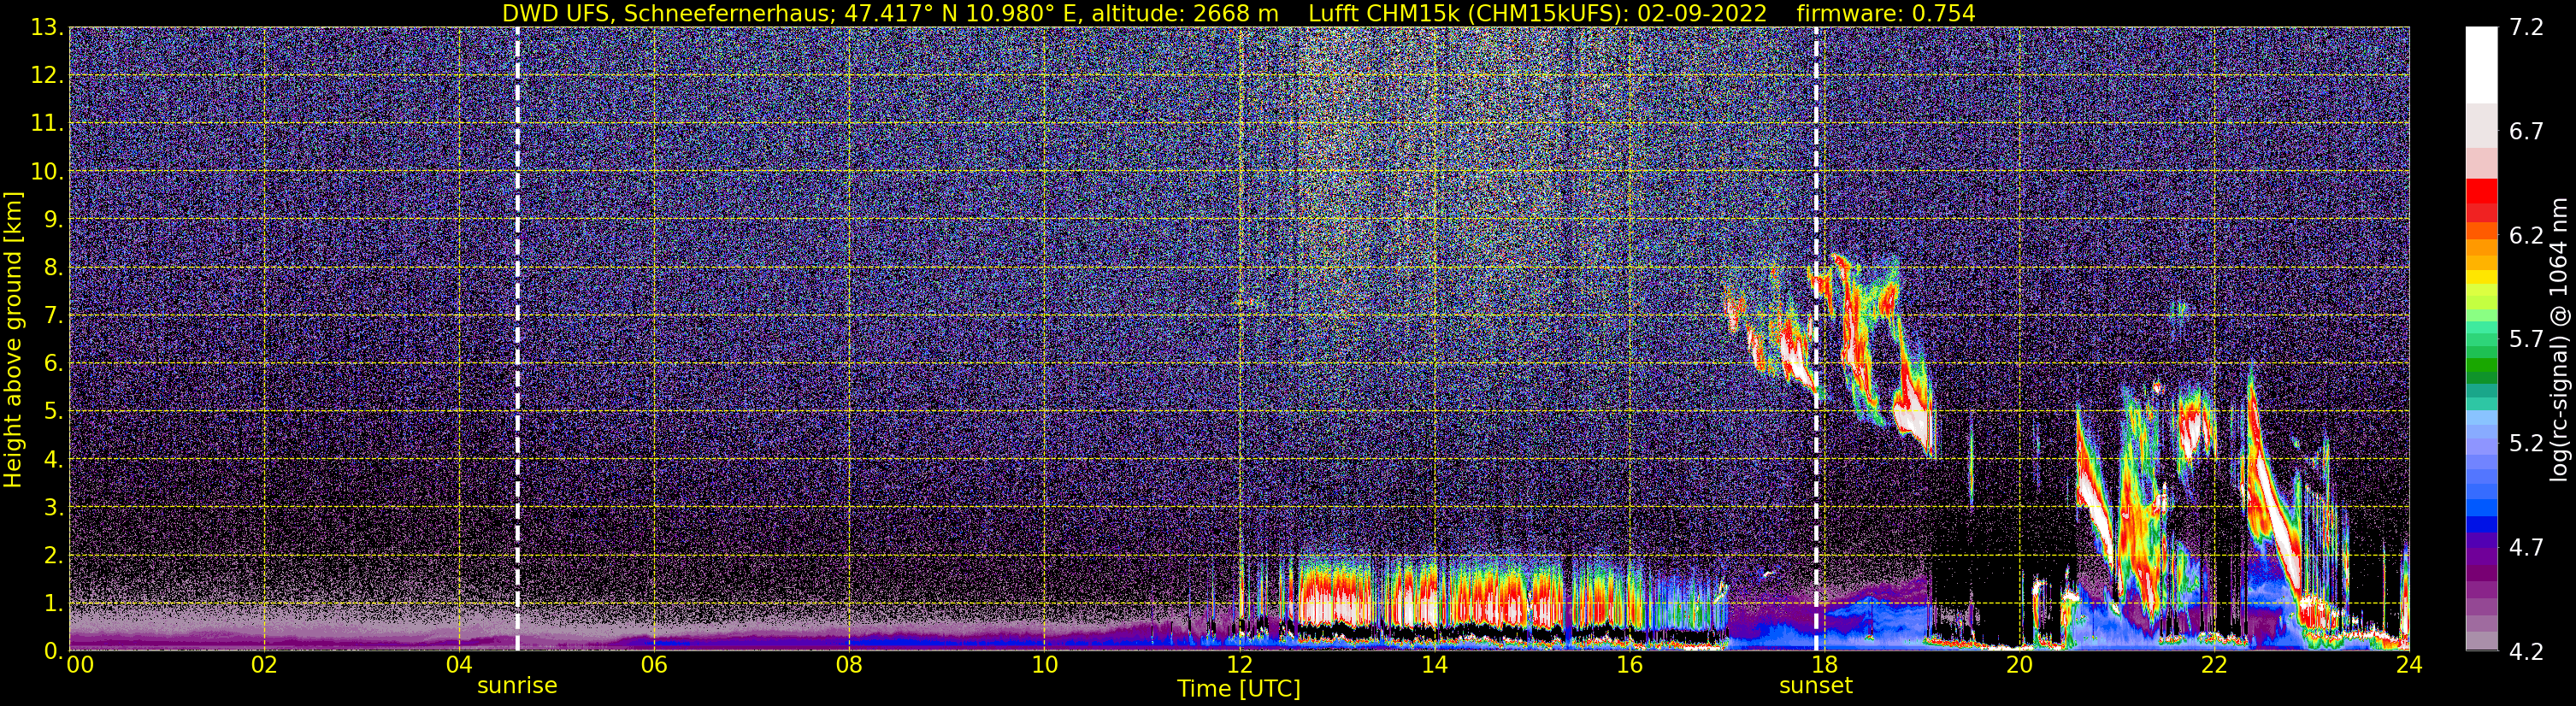The width and height of the screenshot is (2576, 706).
Task: Click height axis tick label '8.'
Action: 53,268
